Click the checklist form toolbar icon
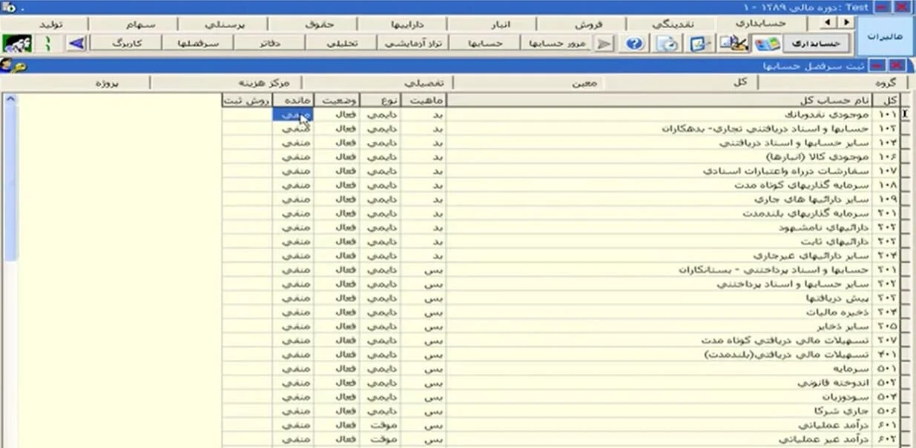 (x=698, y=44)
